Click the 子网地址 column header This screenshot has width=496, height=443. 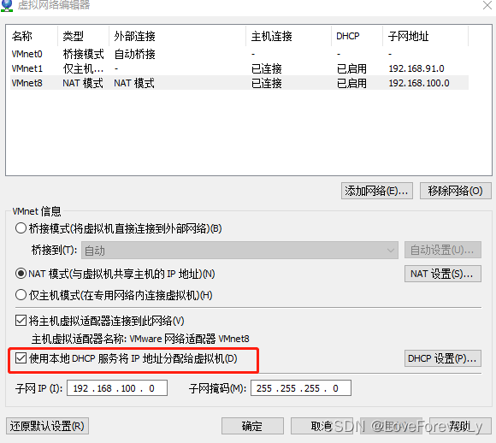tap(426, 36)
